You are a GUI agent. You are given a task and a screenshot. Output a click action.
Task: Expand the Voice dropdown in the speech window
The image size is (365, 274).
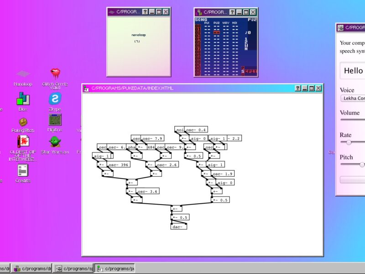(x=353, y=98)
